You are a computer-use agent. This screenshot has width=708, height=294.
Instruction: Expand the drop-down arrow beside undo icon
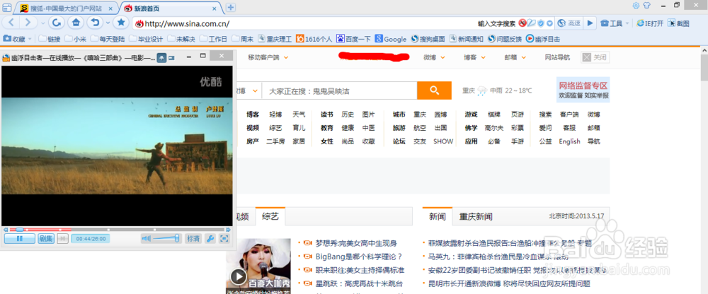[108, 23]
